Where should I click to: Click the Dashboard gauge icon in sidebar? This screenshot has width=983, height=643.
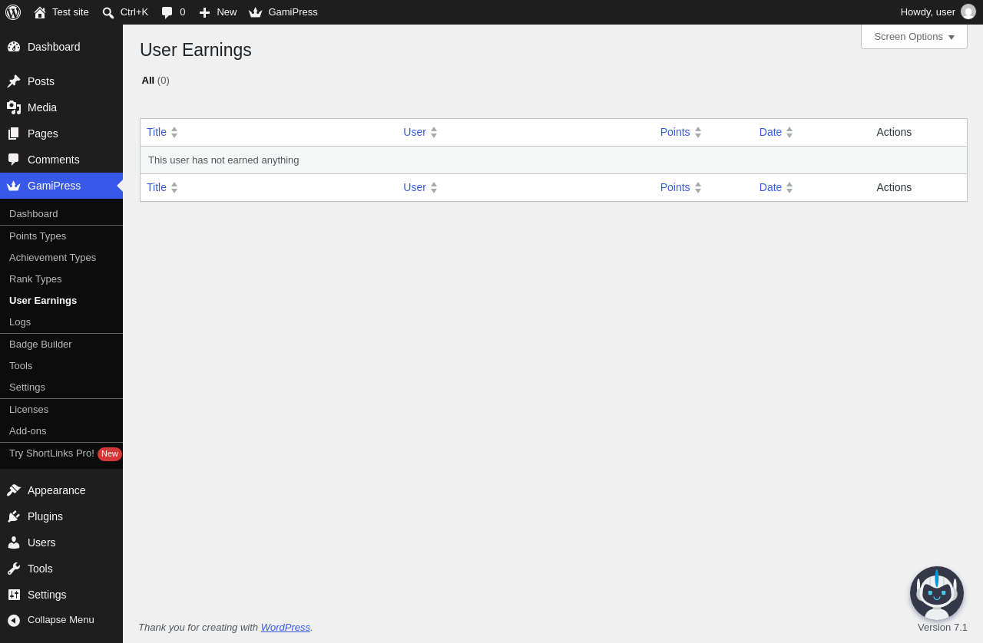[14, 47]
